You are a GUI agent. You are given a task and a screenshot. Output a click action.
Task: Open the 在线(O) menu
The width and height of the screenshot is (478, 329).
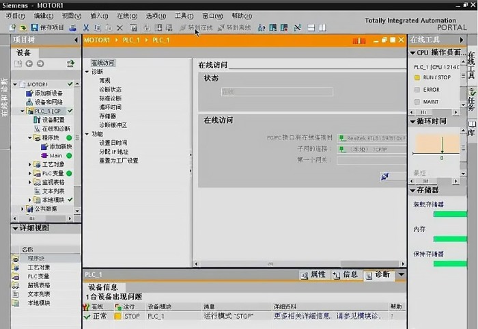pyautogui.click(x=127, y=16)
